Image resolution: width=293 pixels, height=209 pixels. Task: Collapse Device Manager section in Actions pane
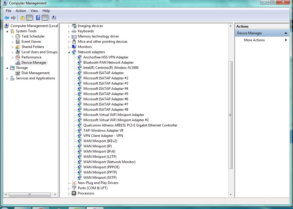tap(285, 33)
